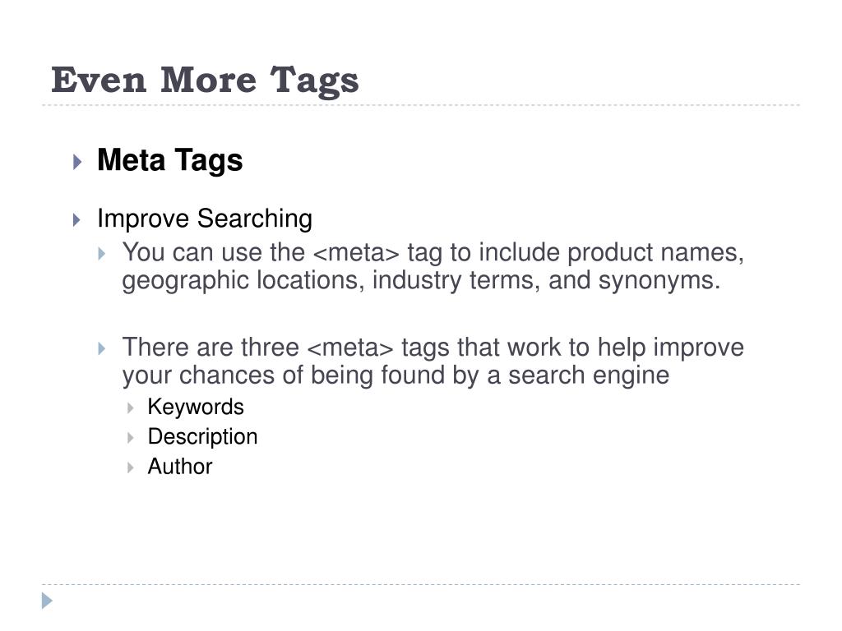Click the bullet arrow before 'There are three'
842x631 pixels.
(x=102, y=348)
